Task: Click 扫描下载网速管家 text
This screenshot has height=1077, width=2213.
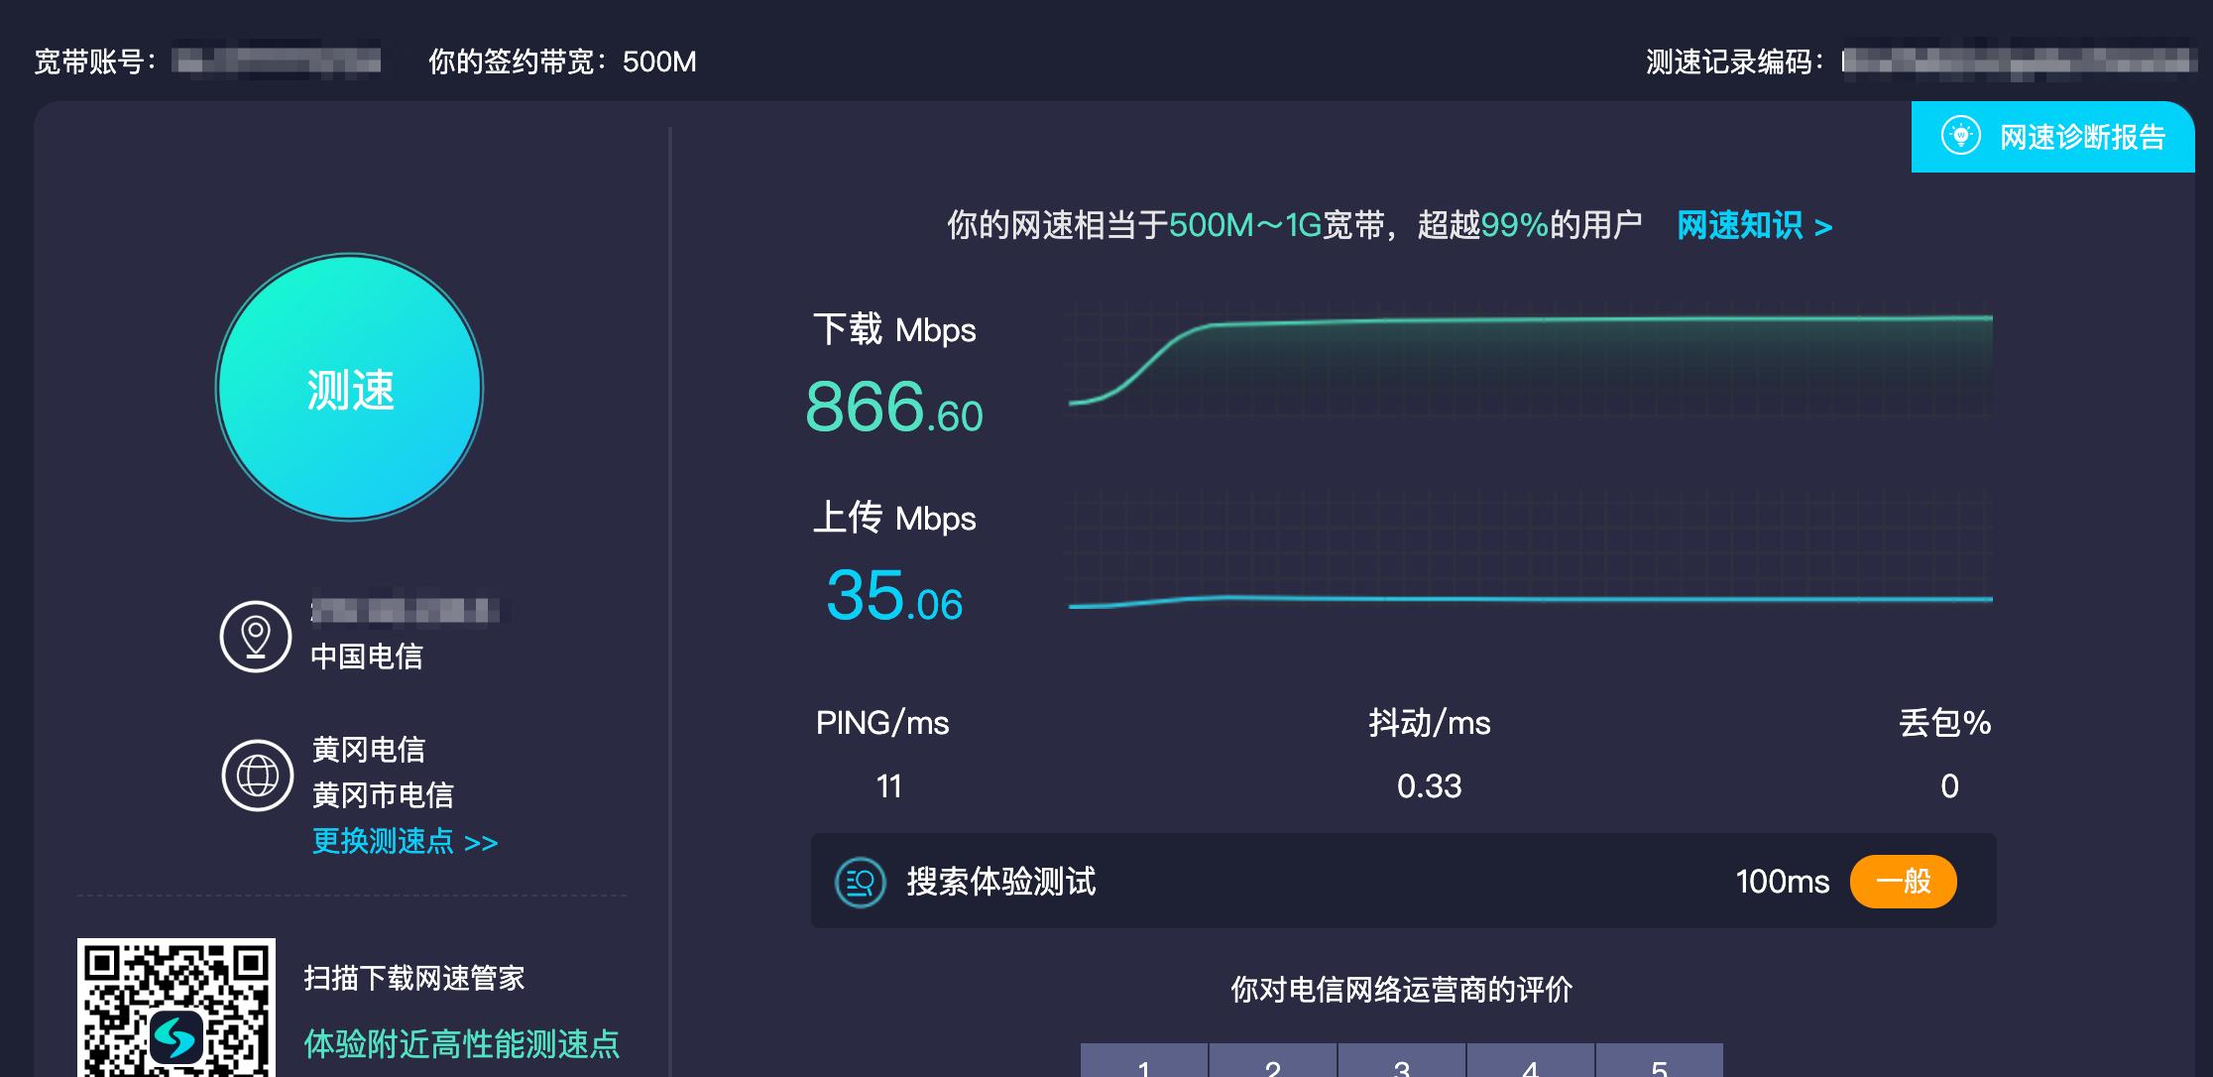Action: tap(414, 978)
